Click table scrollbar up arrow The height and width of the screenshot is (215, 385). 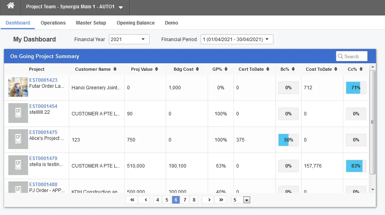coord(373,67)
